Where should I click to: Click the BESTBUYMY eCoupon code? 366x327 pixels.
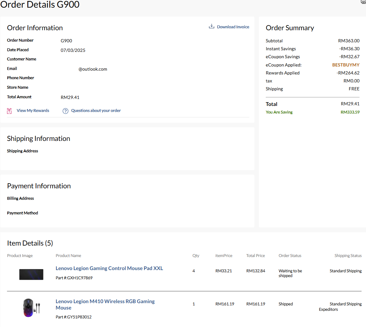click(x=346, y=65)
